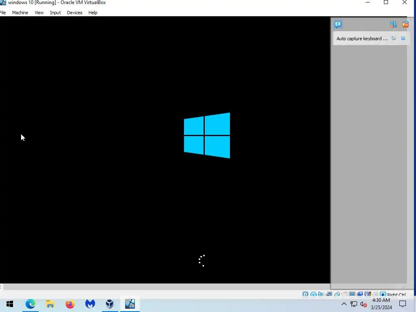Launch Microsoft Edge from the taskbar

(30, 304)
